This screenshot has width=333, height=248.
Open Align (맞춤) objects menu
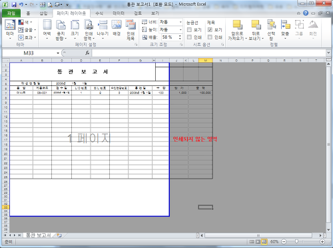coord(285,30)
